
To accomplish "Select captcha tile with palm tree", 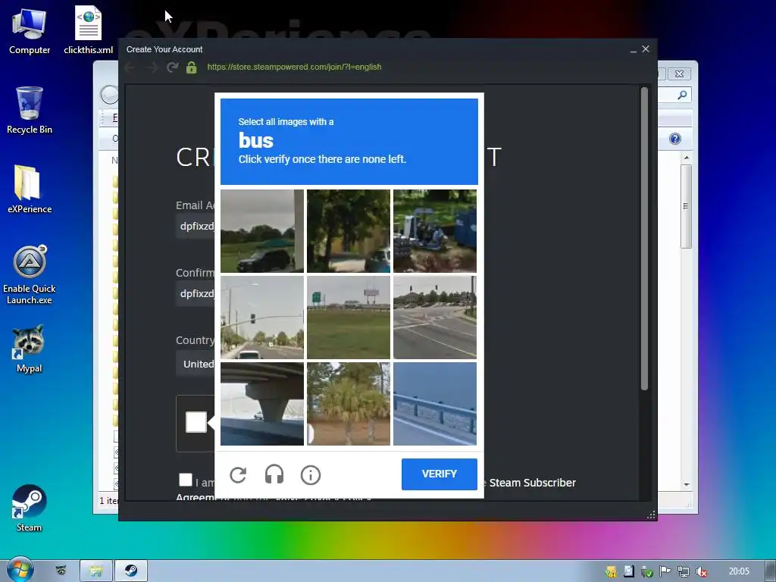I will pos(349,404).
